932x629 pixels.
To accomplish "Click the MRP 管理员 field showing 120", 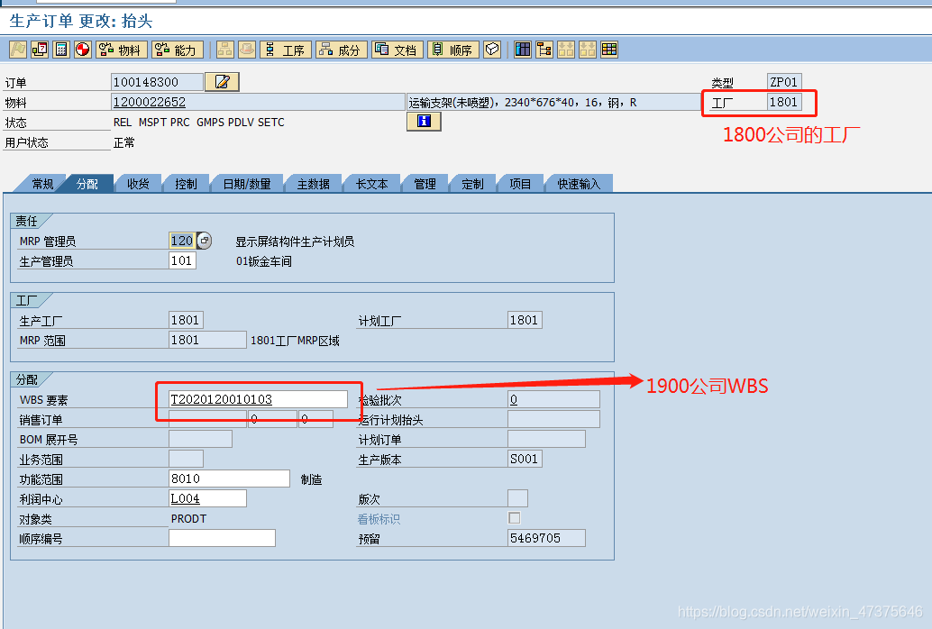I will click(182, 241).
